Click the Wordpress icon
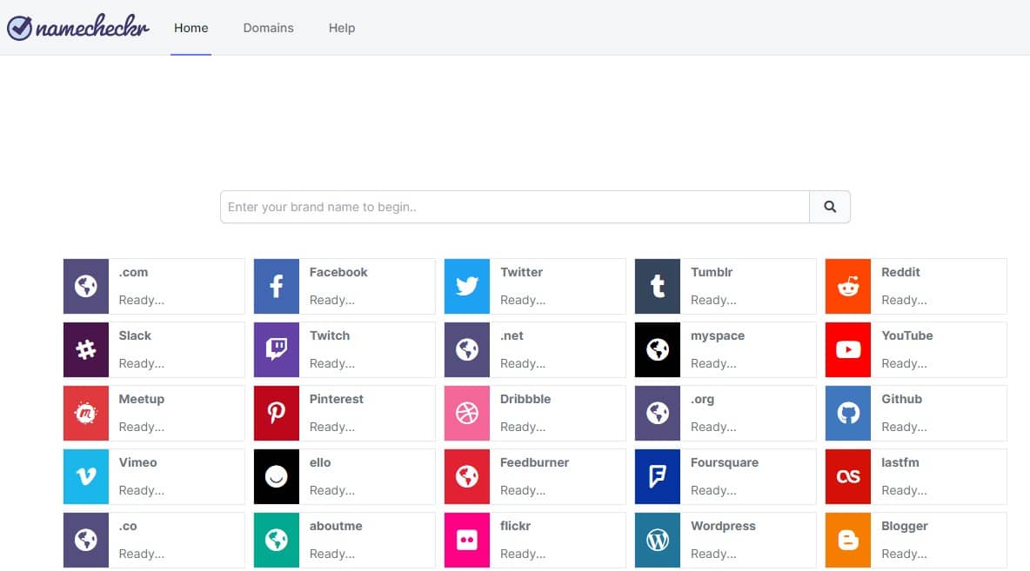This screenshot has height=571, width=1030. [658, 541]
